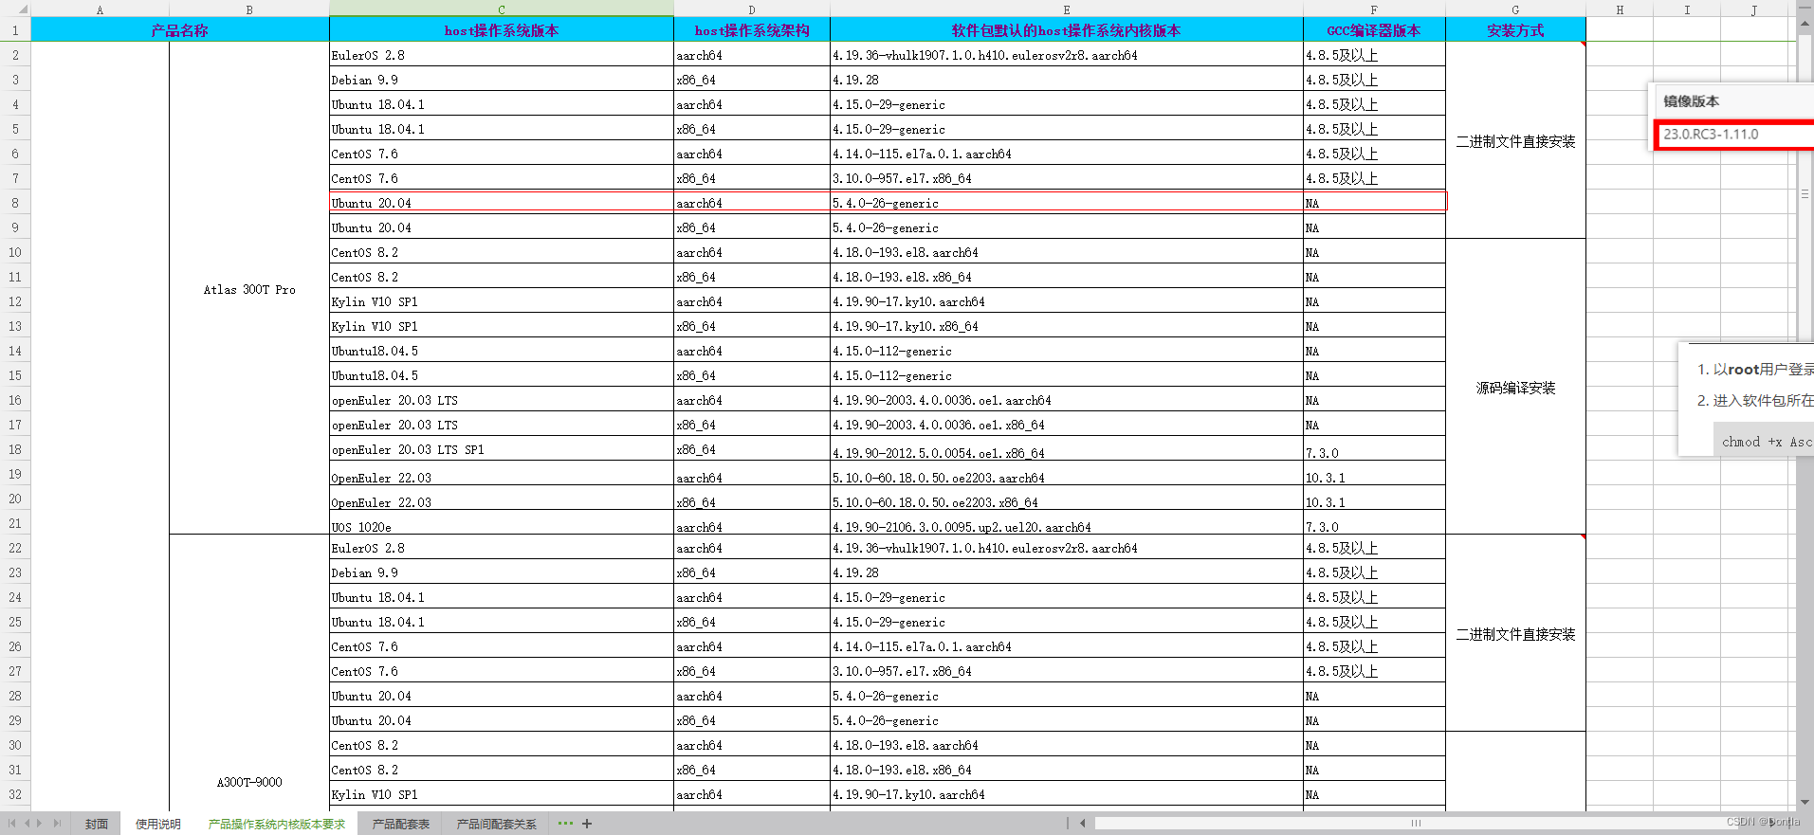Click kernel cell 5.10.0-60.18.0.50.oe2203.aarch64
This screenshot has height=835, width=1814.
pyautogui.click(x=1067, y=474)
